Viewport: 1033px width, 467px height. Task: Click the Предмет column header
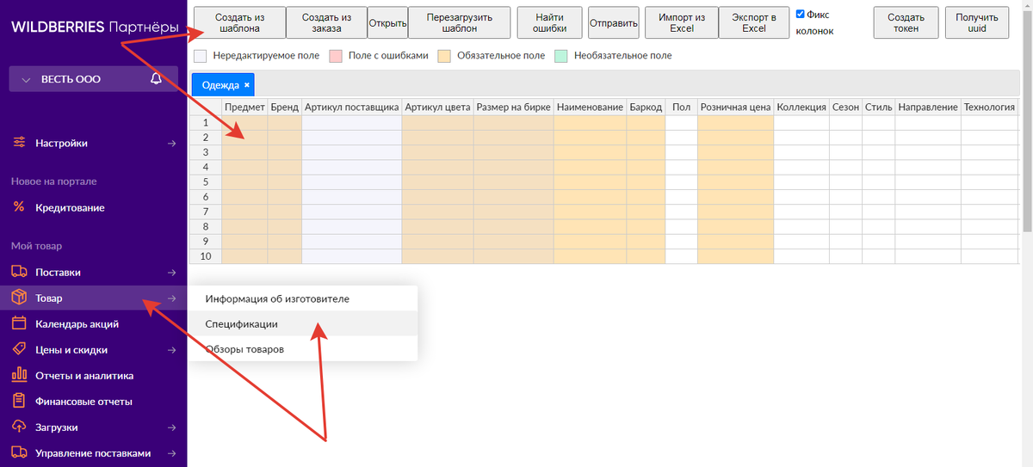pos(244,108)
